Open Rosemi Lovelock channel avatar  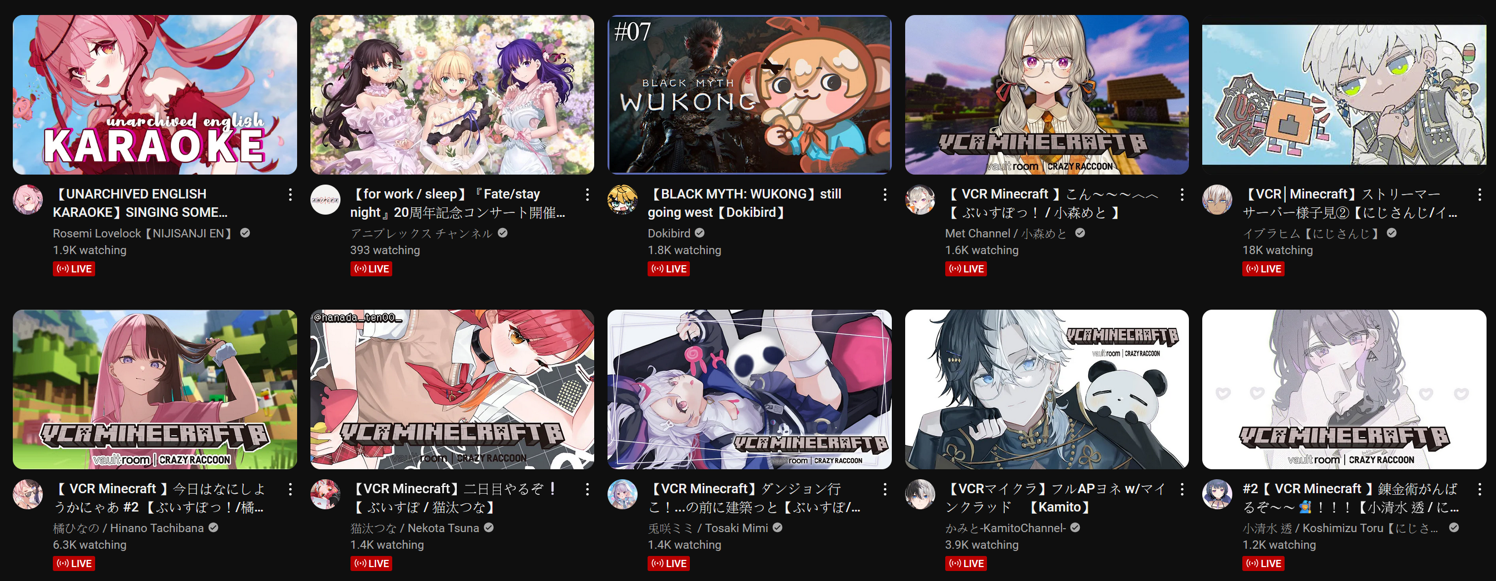[28, 200]
